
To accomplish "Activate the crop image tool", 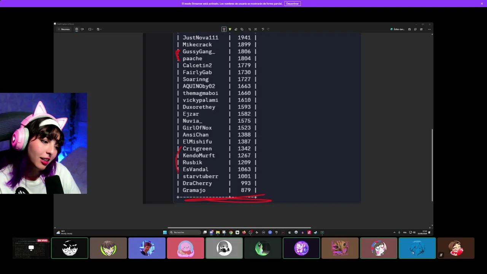I will click(x=250, y=29).
